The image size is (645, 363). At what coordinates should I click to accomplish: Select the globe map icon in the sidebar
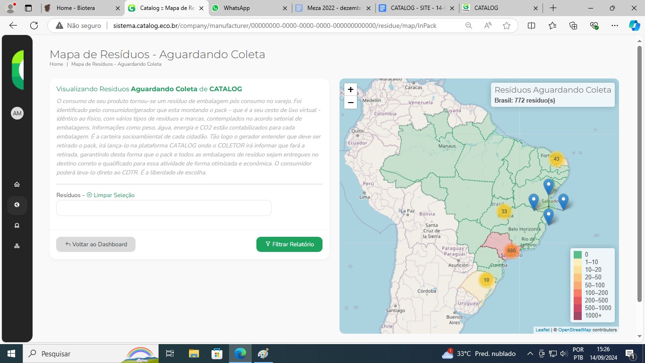click(x=17, y=205)
